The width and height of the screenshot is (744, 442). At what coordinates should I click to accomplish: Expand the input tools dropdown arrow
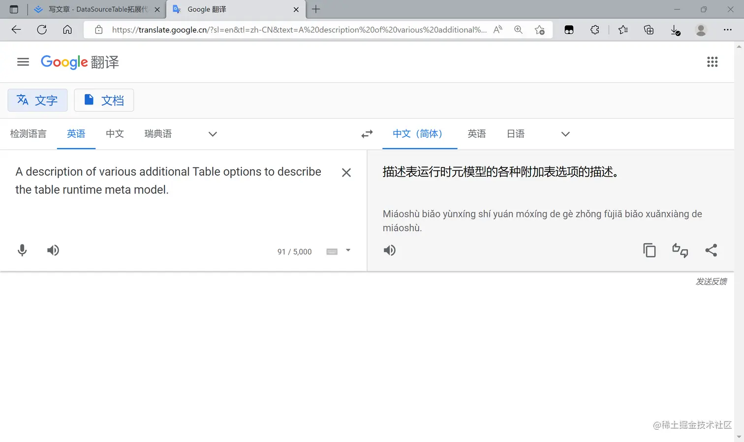[x=348, y=251]
